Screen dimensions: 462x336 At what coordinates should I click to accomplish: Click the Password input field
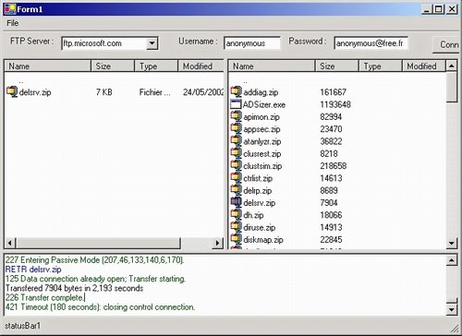(x=371, y=43)
